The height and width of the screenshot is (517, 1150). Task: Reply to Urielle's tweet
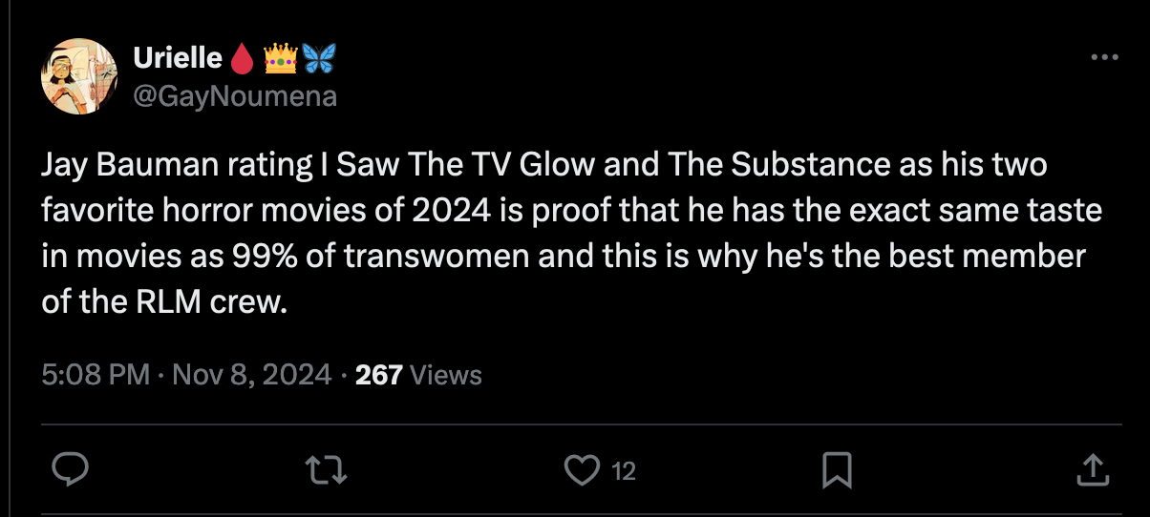coord(69,469)
